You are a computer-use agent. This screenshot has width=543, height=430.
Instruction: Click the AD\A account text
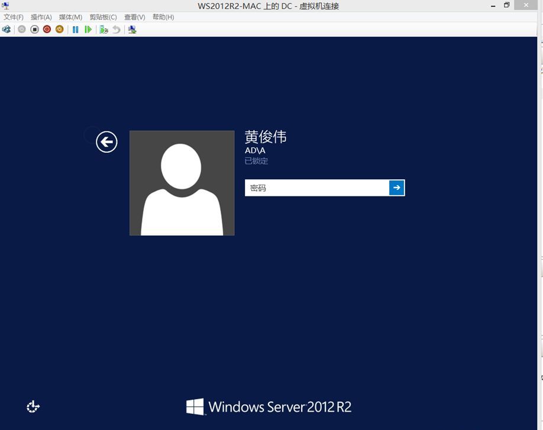pos(255,150)
